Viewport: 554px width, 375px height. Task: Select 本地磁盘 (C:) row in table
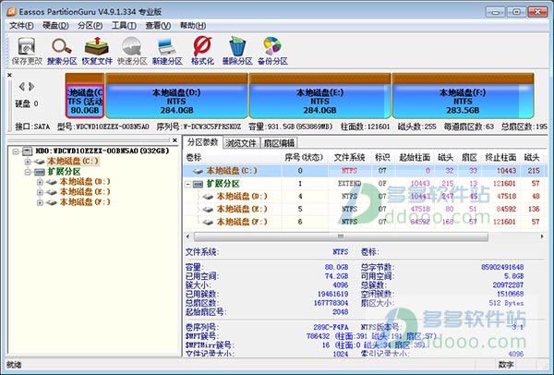tap(366, 171)
